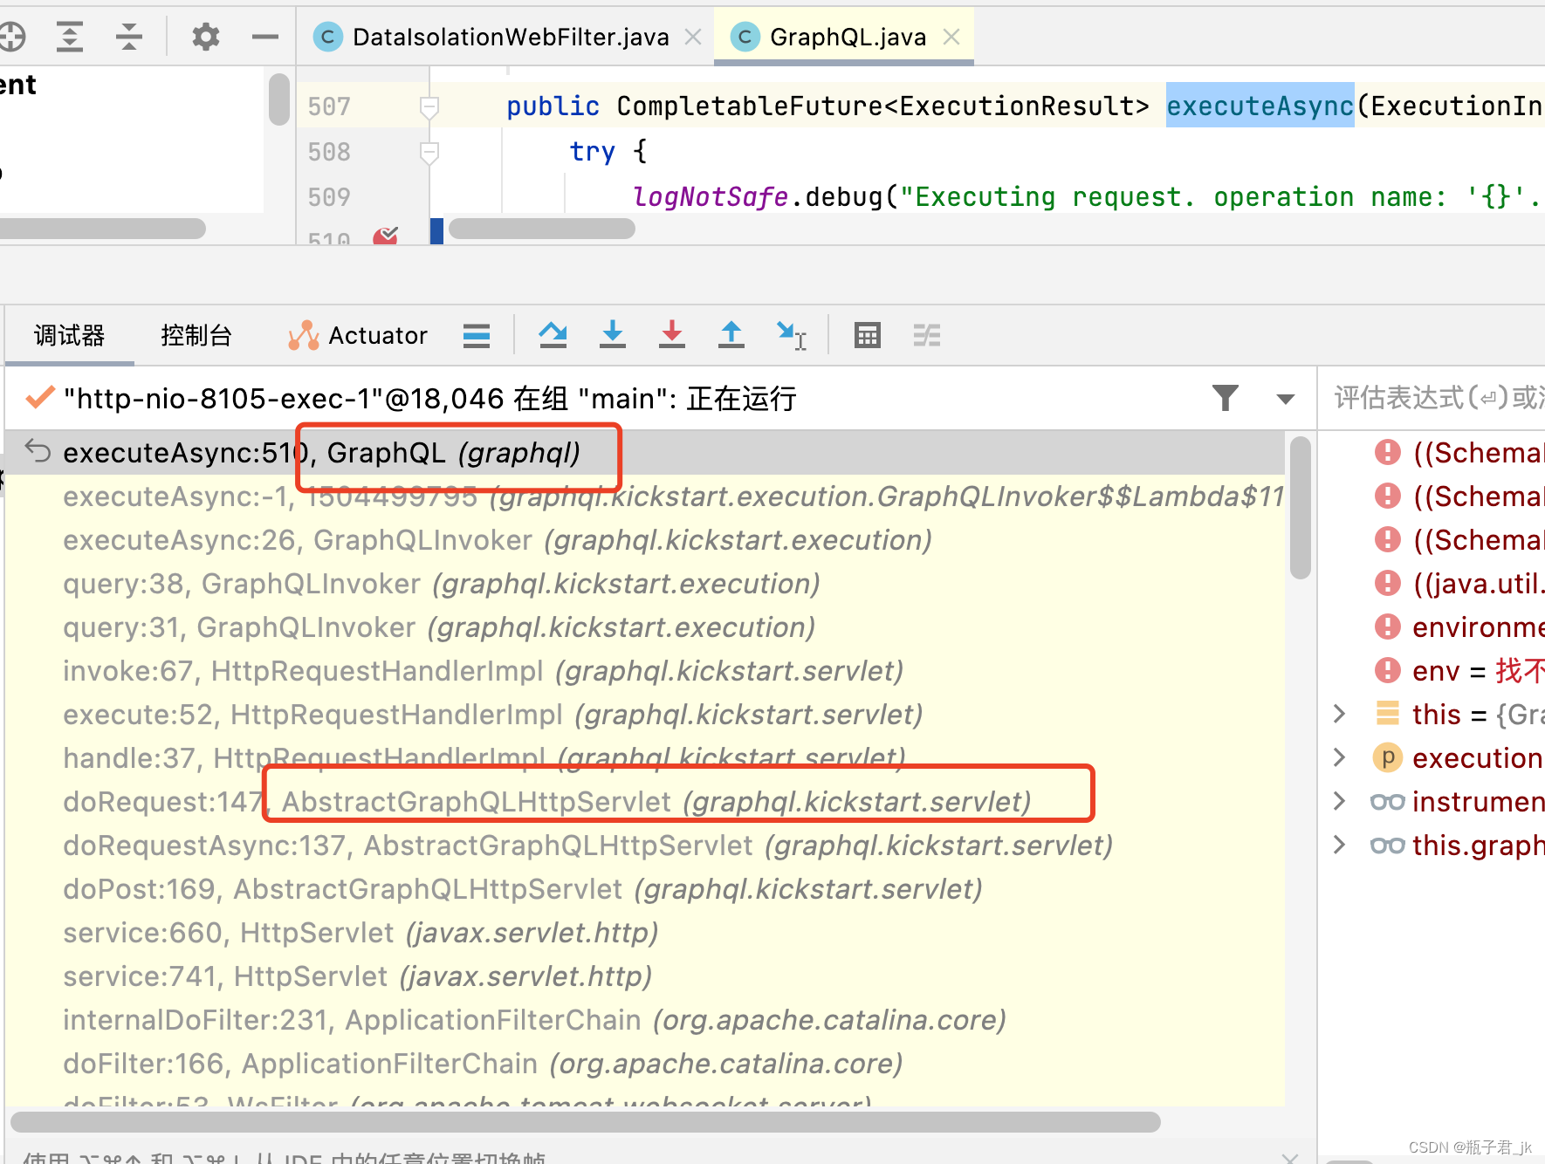The height and width of the screenshot is (1164, 1545).
Task: Expand the 'instrumen…' watch node
Action: click(1340, 801)
